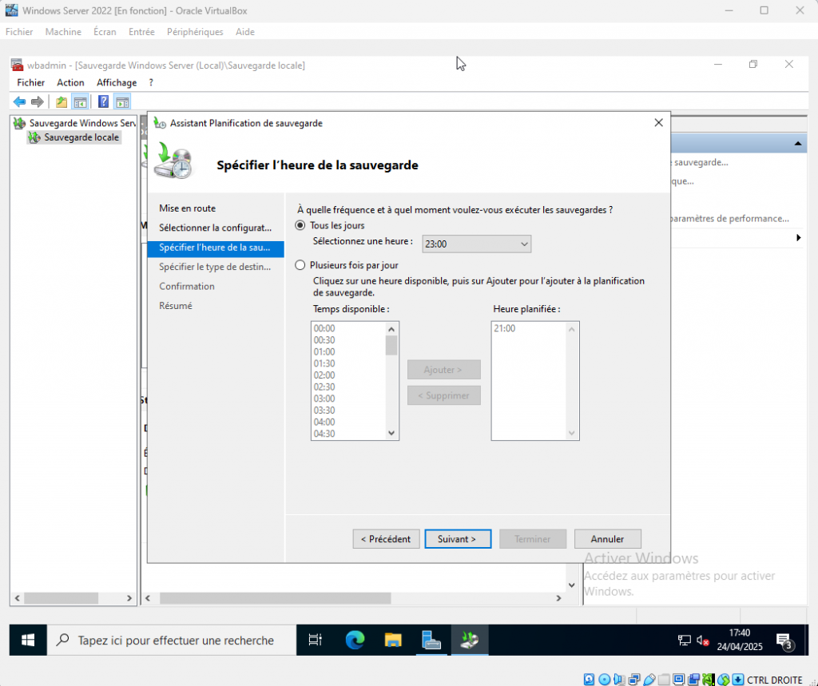
Task: Click the 'Suivant >' button
Action: [457, 539]
